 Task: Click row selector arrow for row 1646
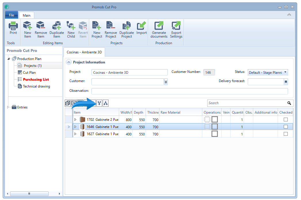pos(69,127)
